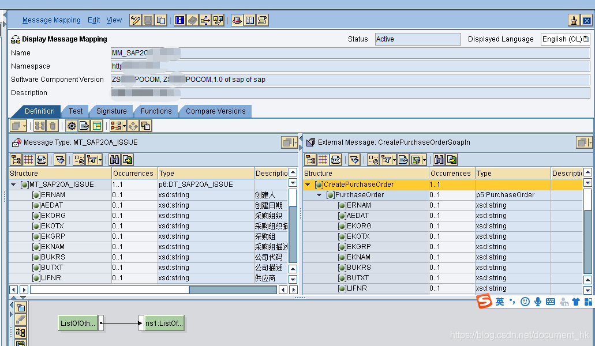Click the pin icon at top right
The image size is (595, 346).
(x=574, y=20)
